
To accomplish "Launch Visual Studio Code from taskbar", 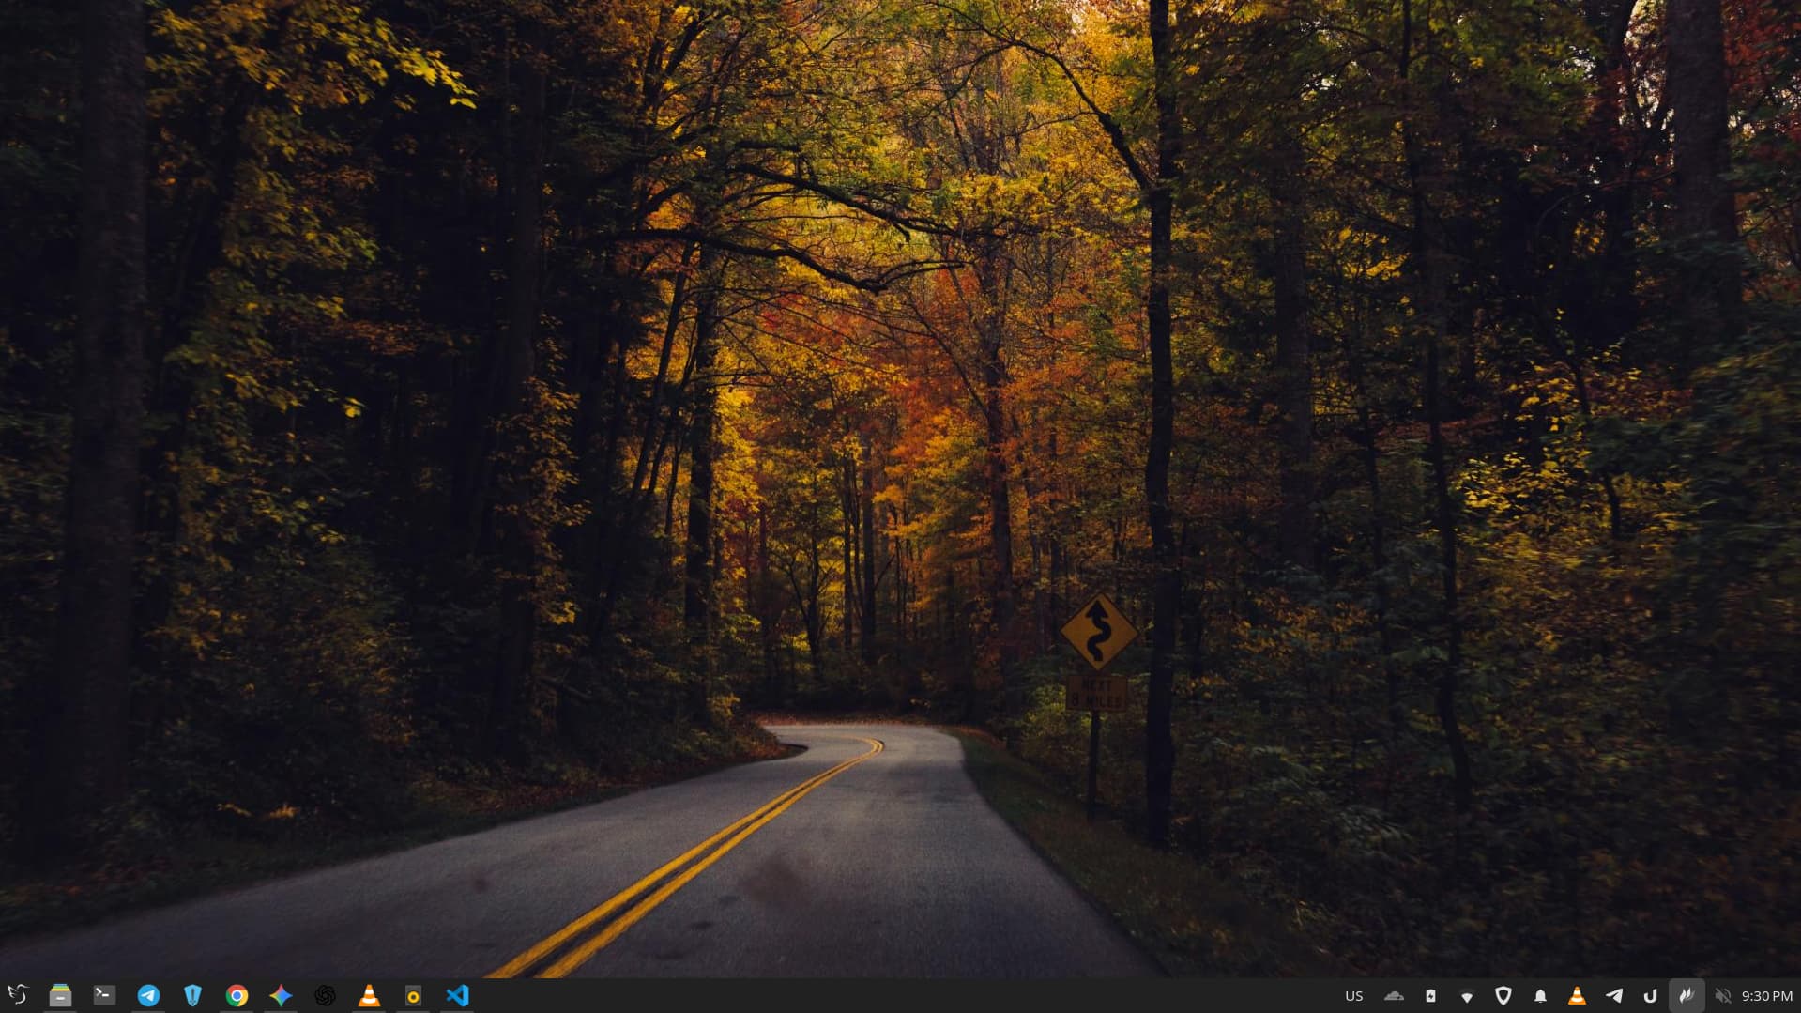I will click(457, 995).
